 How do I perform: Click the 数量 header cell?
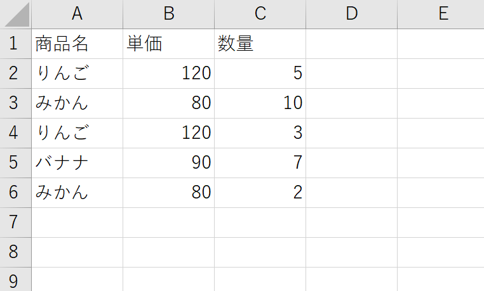(260, 44)
